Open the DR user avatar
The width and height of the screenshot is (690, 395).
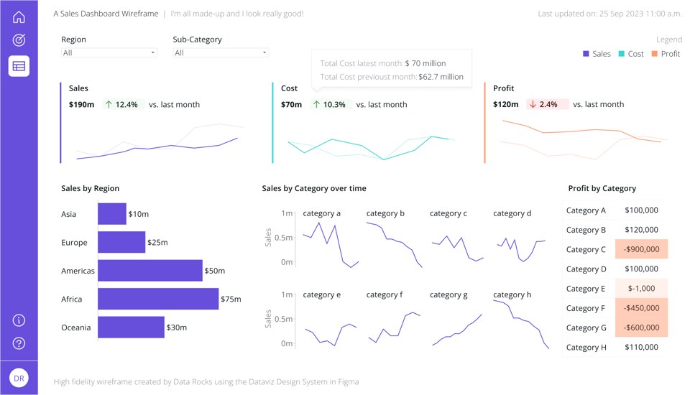pos(19,378)
